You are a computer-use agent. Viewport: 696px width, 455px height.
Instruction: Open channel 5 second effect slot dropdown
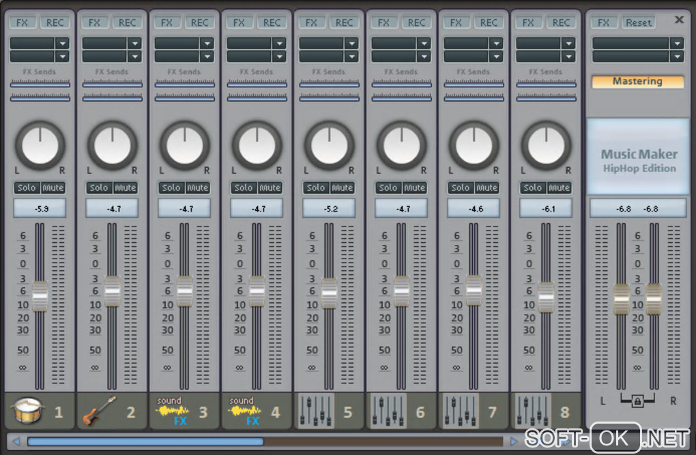pyautogui.click(x=352, y=57)
